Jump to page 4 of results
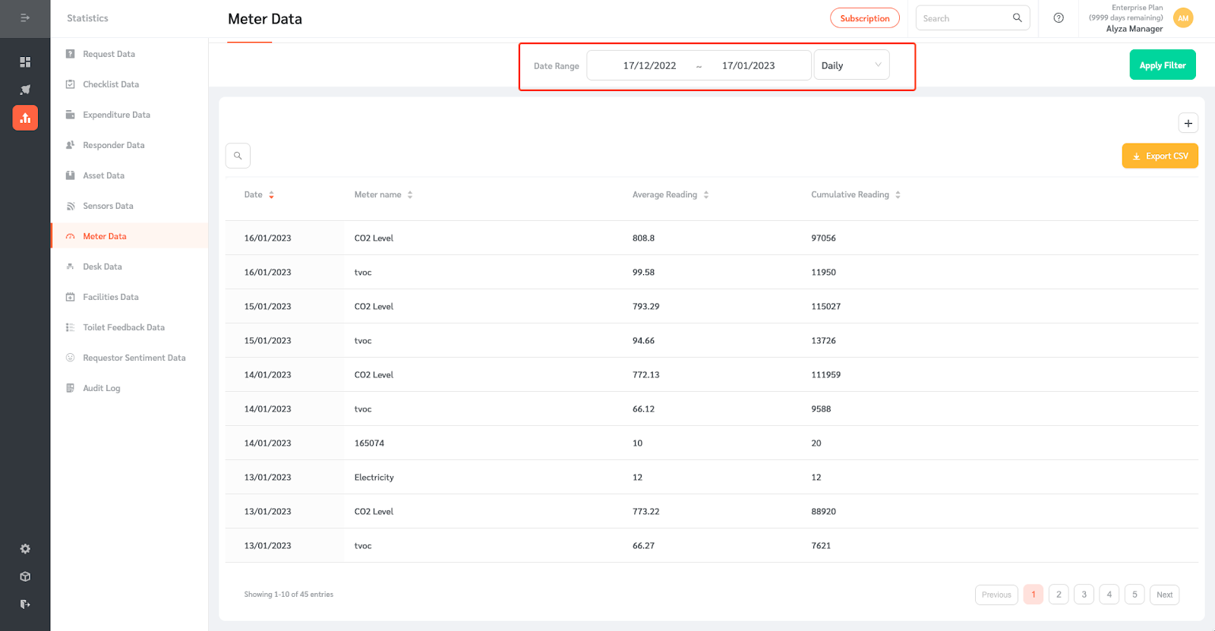 point(1109,595)
